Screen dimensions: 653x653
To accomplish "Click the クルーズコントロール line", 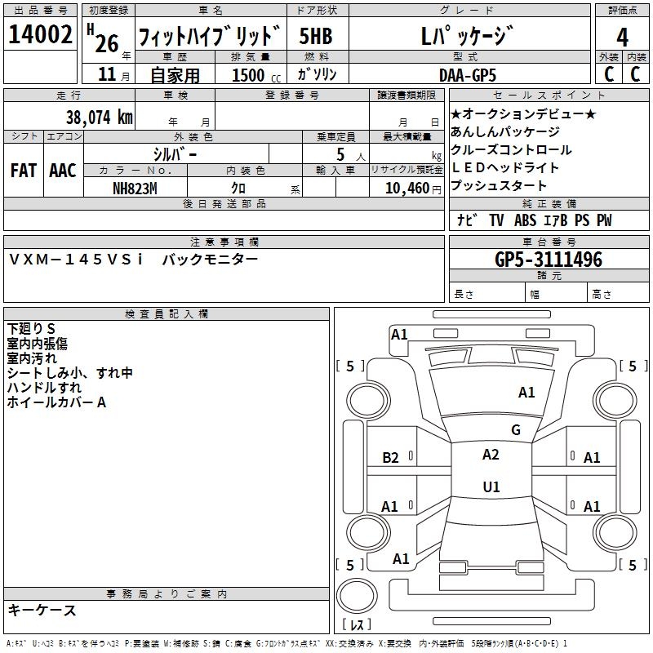I will tap(511, 149).
